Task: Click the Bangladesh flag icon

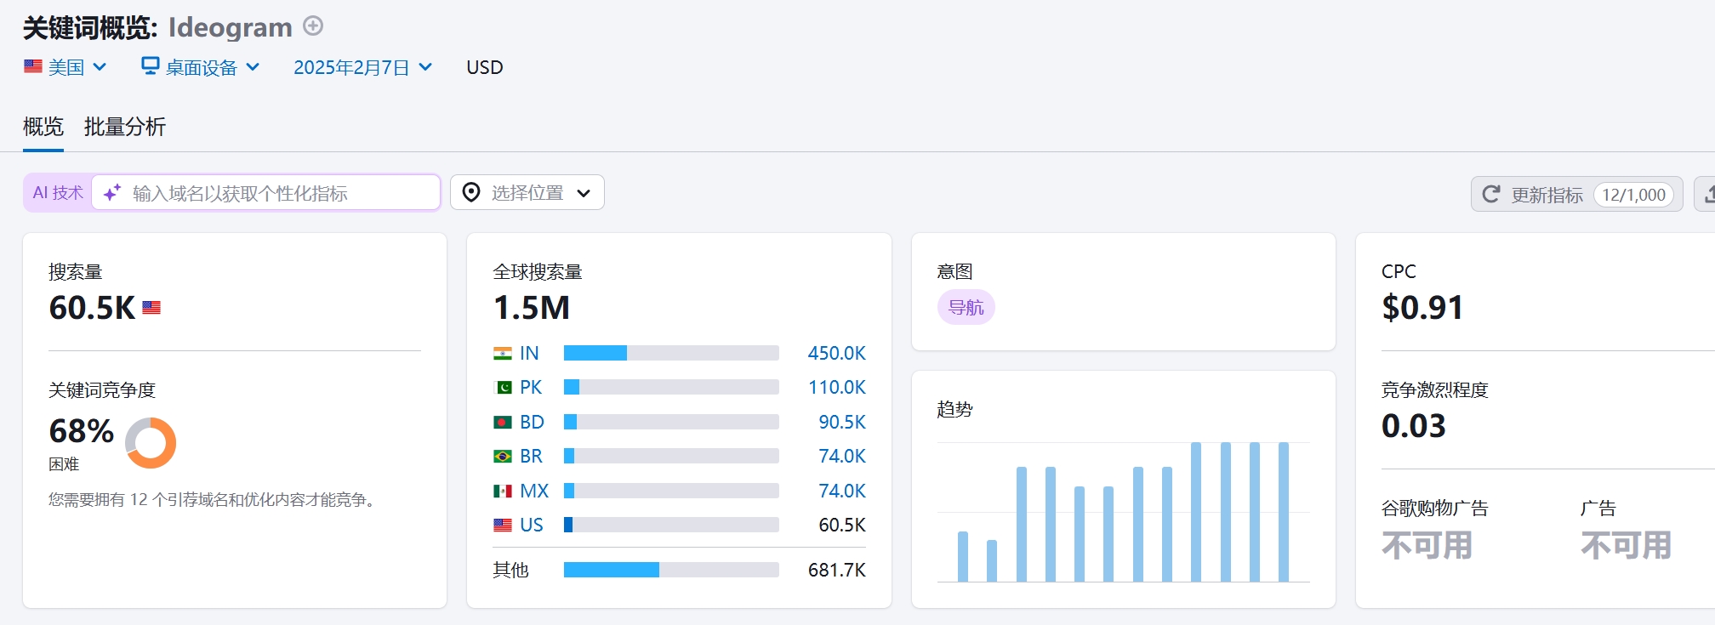Action: pos(503,422)
